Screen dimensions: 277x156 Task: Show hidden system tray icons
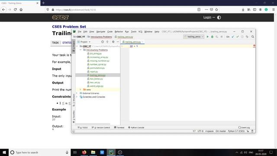[x=237, y=152]
